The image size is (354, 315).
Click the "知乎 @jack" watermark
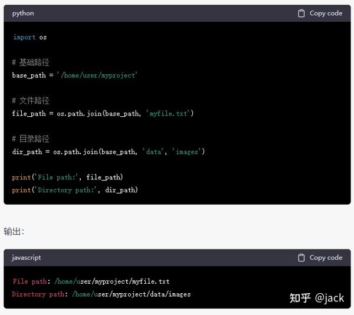point(317,298)
